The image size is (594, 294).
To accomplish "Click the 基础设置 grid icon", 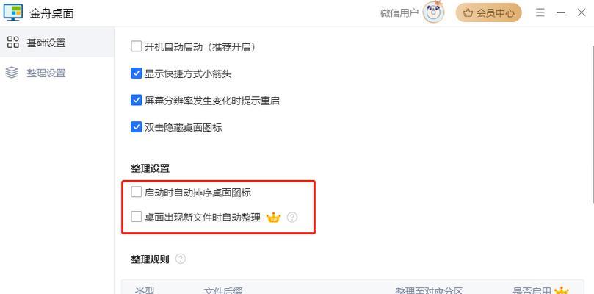I will click(13, 42).
